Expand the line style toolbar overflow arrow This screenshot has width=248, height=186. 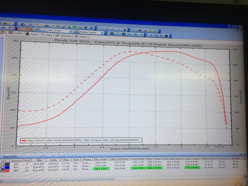click(129, 30)
